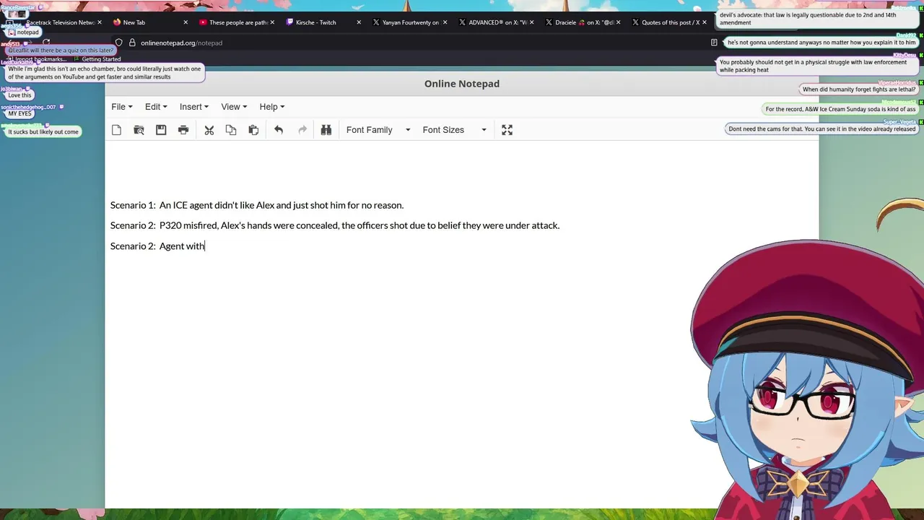Open the Edit menu
This screenshot has height=520, width=924.
click(156, 107)
